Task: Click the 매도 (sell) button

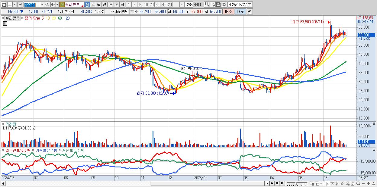Action: point(240,11)
